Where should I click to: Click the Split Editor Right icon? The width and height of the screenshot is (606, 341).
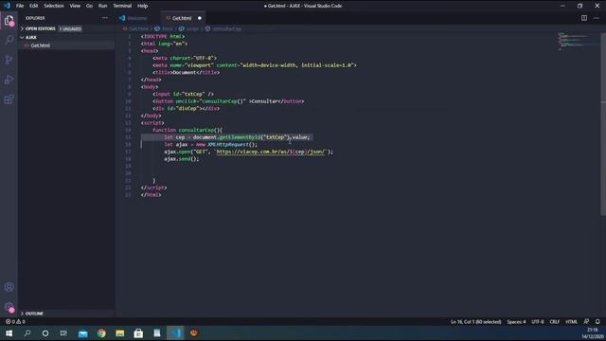pos(584,18)
